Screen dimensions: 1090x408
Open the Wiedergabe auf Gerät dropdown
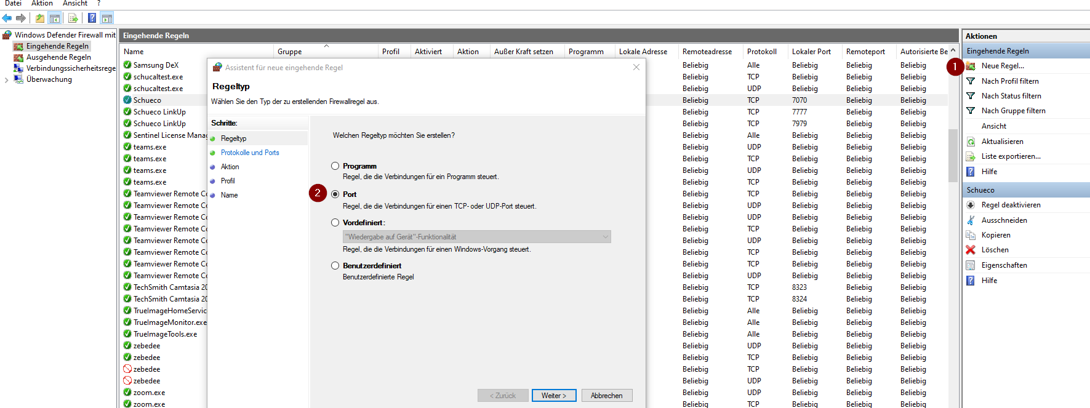point(476,237)
